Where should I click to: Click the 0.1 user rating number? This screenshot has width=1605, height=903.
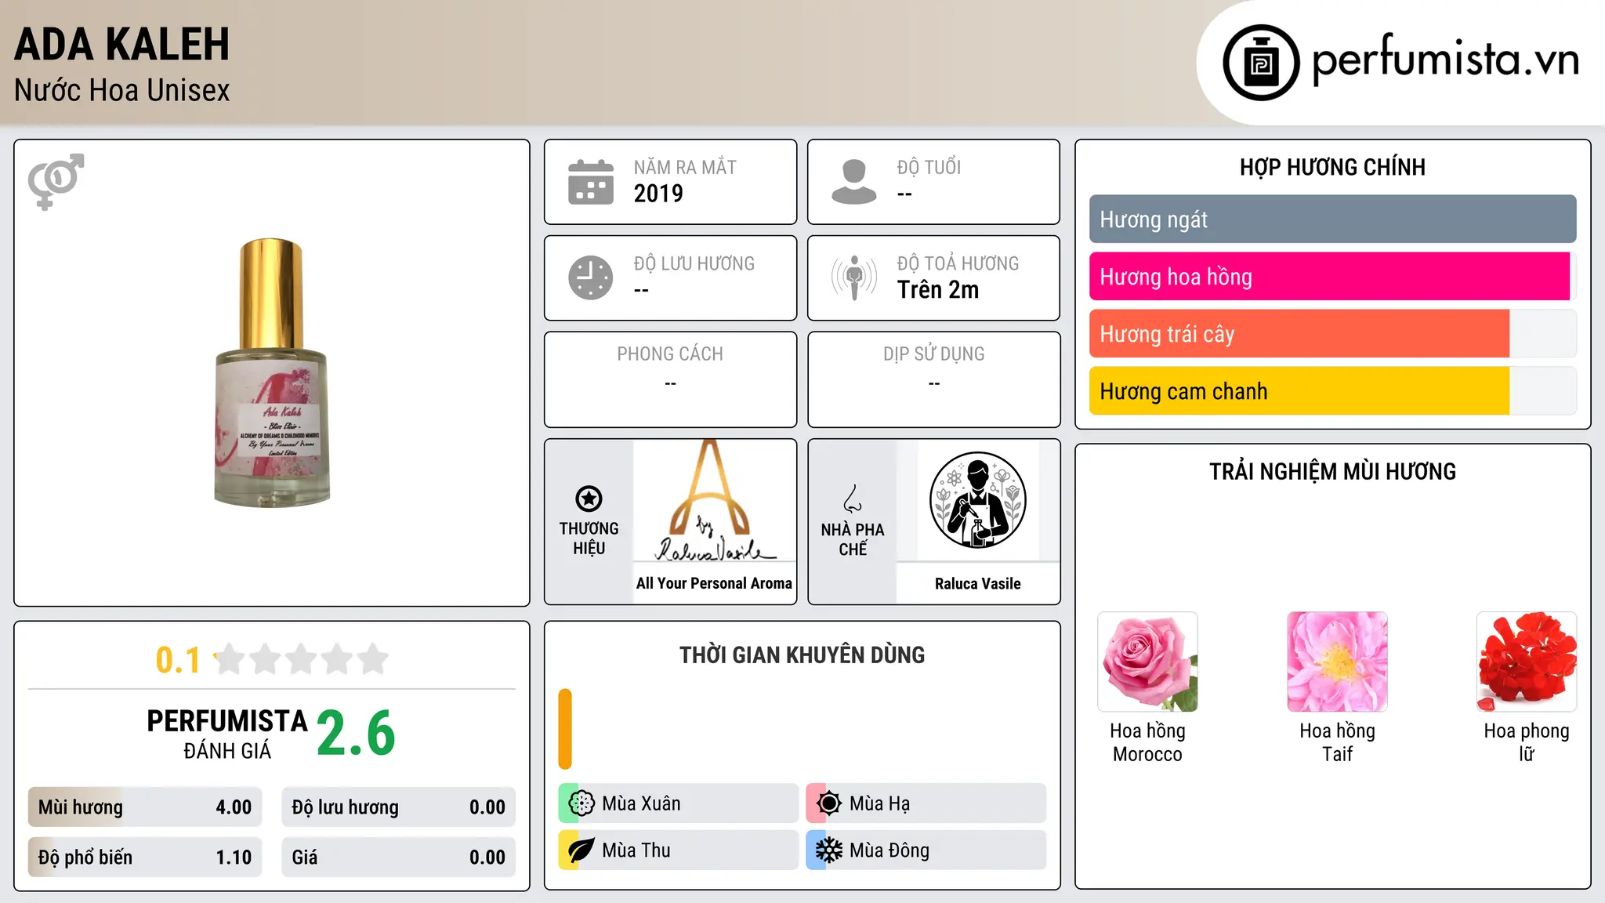point(178,660)
